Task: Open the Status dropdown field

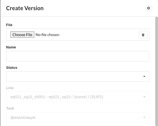Action: 78,76
